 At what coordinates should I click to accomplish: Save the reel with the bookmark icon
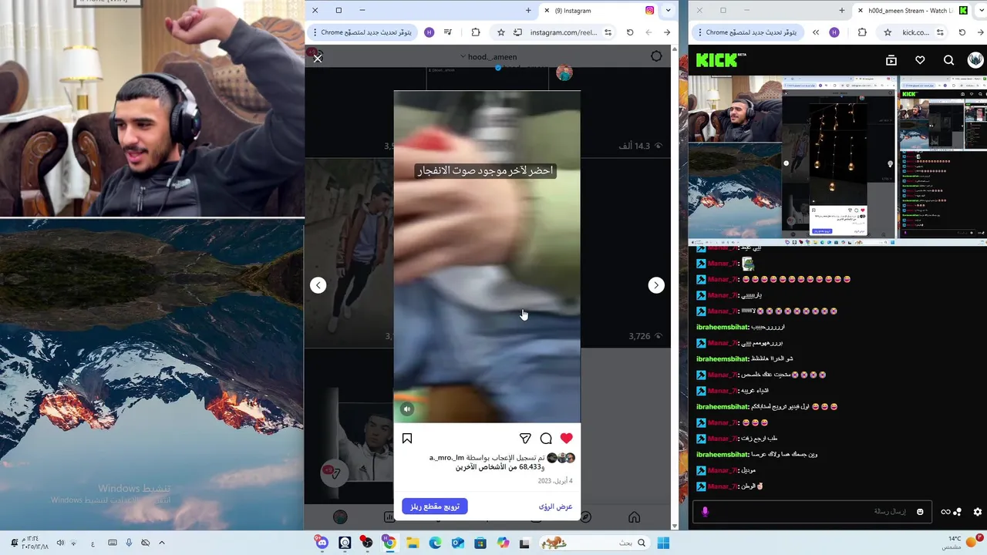pos(407,439)
